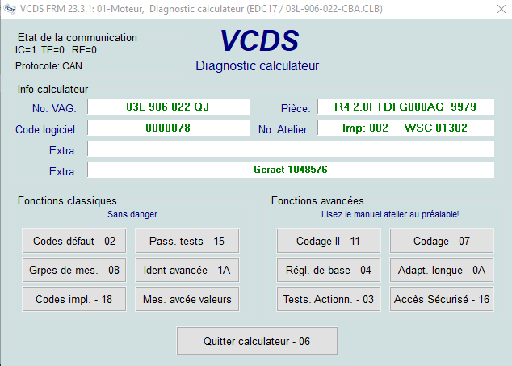Click the Etat de la communication label
The width and height of the screenshot is (512, 366).
pyautogui.click(x=78, y=38)
